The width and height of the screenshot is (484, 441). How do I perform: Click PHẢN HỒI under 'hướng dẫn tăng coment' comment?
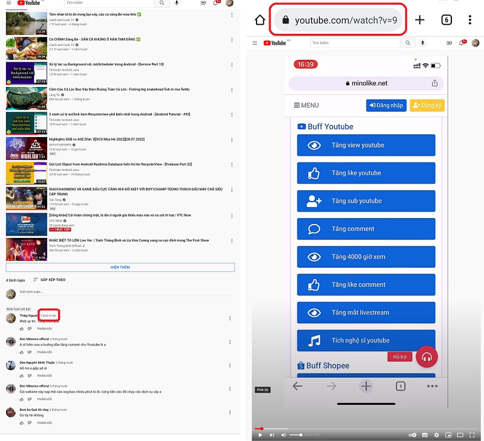pos(45,352)
